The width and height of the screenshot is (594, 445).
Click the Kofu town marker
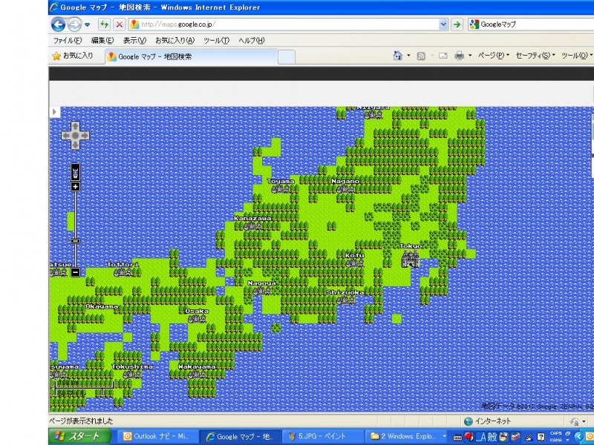click(x=354, y=263)
